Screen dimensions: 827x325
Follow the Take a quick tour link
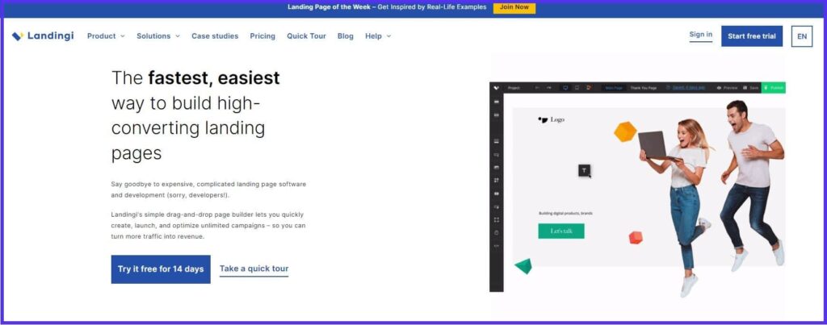click(254, 269)
